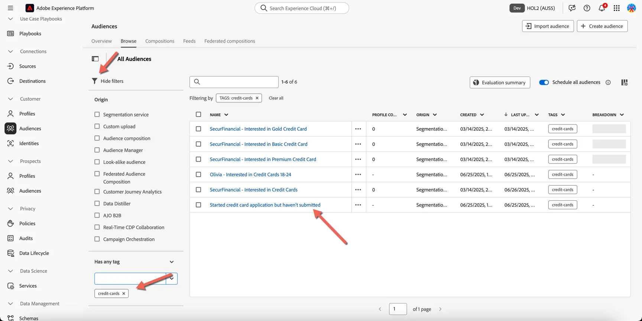This screenshot has width=642, height=321.
Task: Click the Adobe Experience Platform logo
Action: click(x=30, y=8)
